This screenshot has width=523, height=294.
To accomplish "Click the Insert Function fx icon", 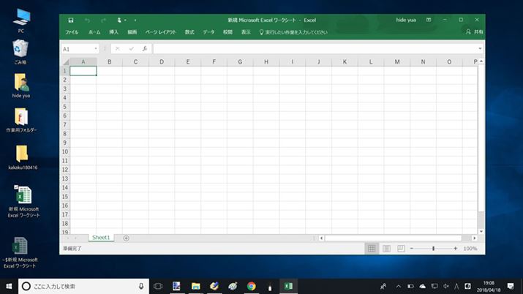I will [x=145, y=49].
